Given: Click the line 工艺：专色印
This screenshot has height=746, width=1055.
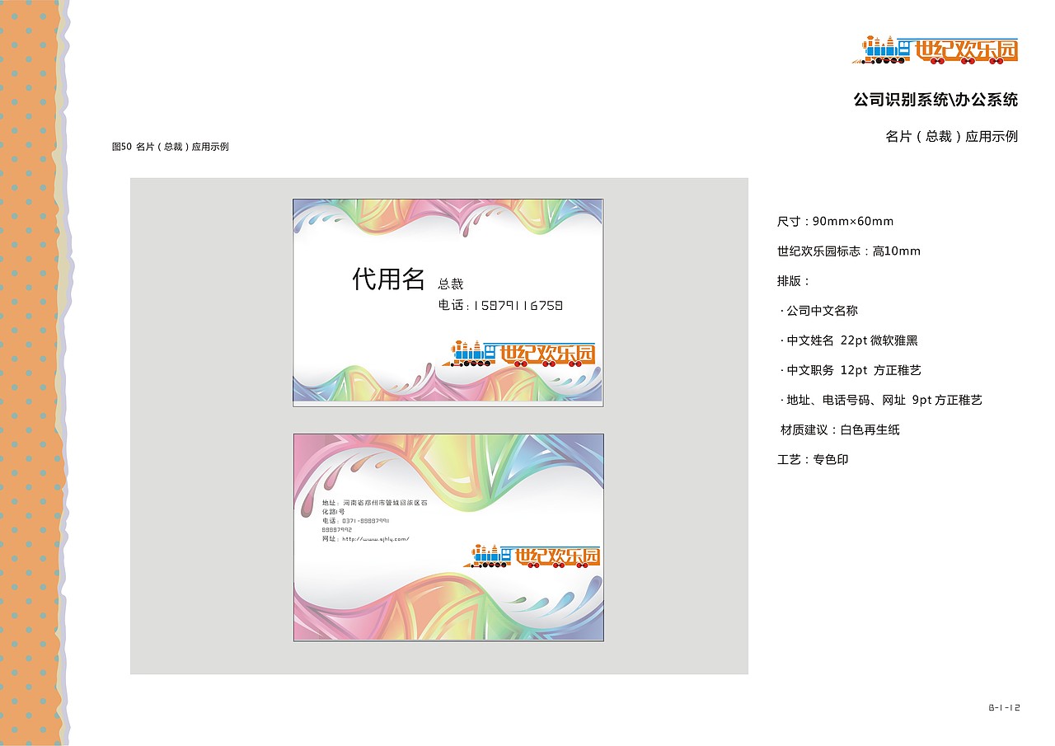Looking at the screenshot, I should 813,459.
